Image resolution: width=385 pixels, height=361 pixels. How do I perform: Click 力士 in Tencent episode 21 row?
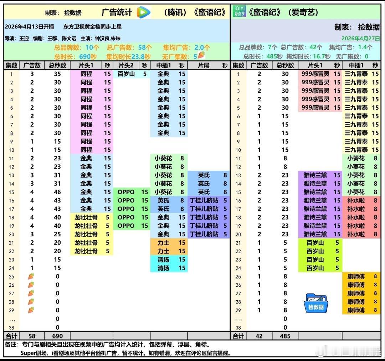pos(163,243)
